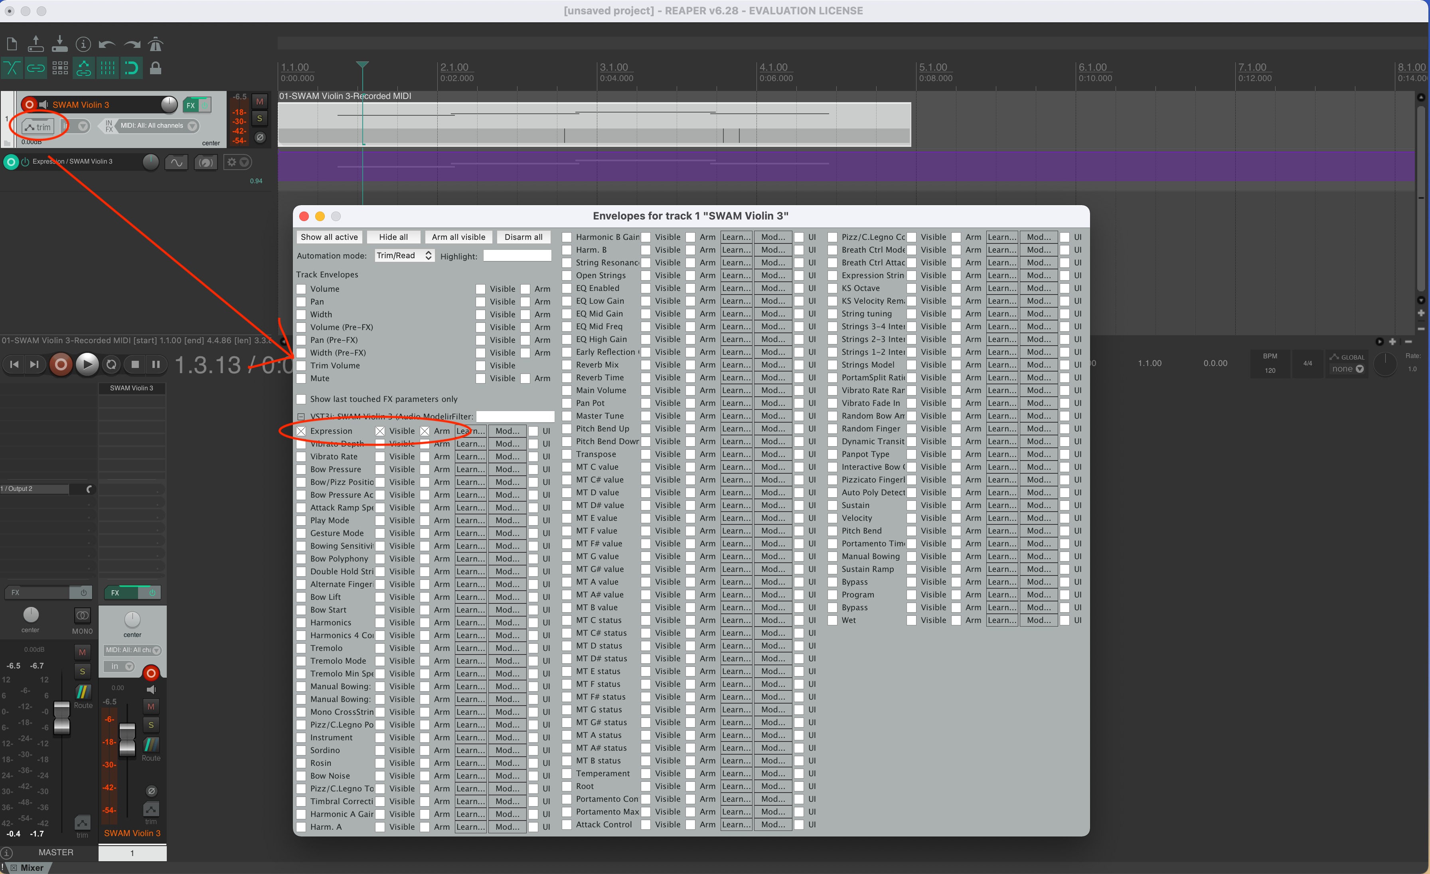Click Mod button for Tremolo
This screenshot has height=874, width=1430.
(x=508, y=648)
